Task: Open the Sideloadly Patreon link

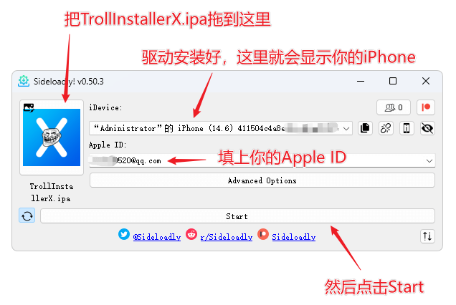Action: (294, 237)
